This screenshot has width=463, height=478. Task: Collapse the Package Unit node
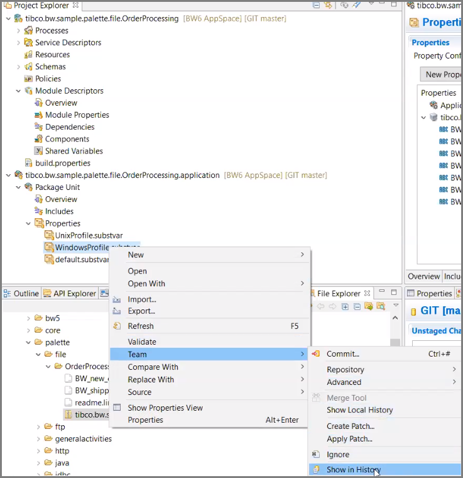[x=19, y=187]
